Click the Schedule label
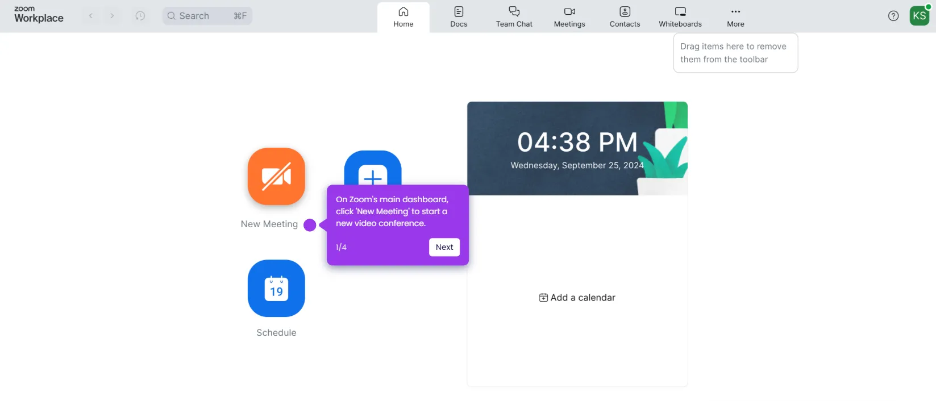936x401 pixels. point(276,333)
